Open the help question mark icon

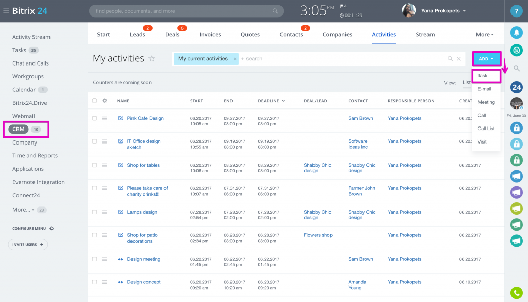(x=516, y=11)
